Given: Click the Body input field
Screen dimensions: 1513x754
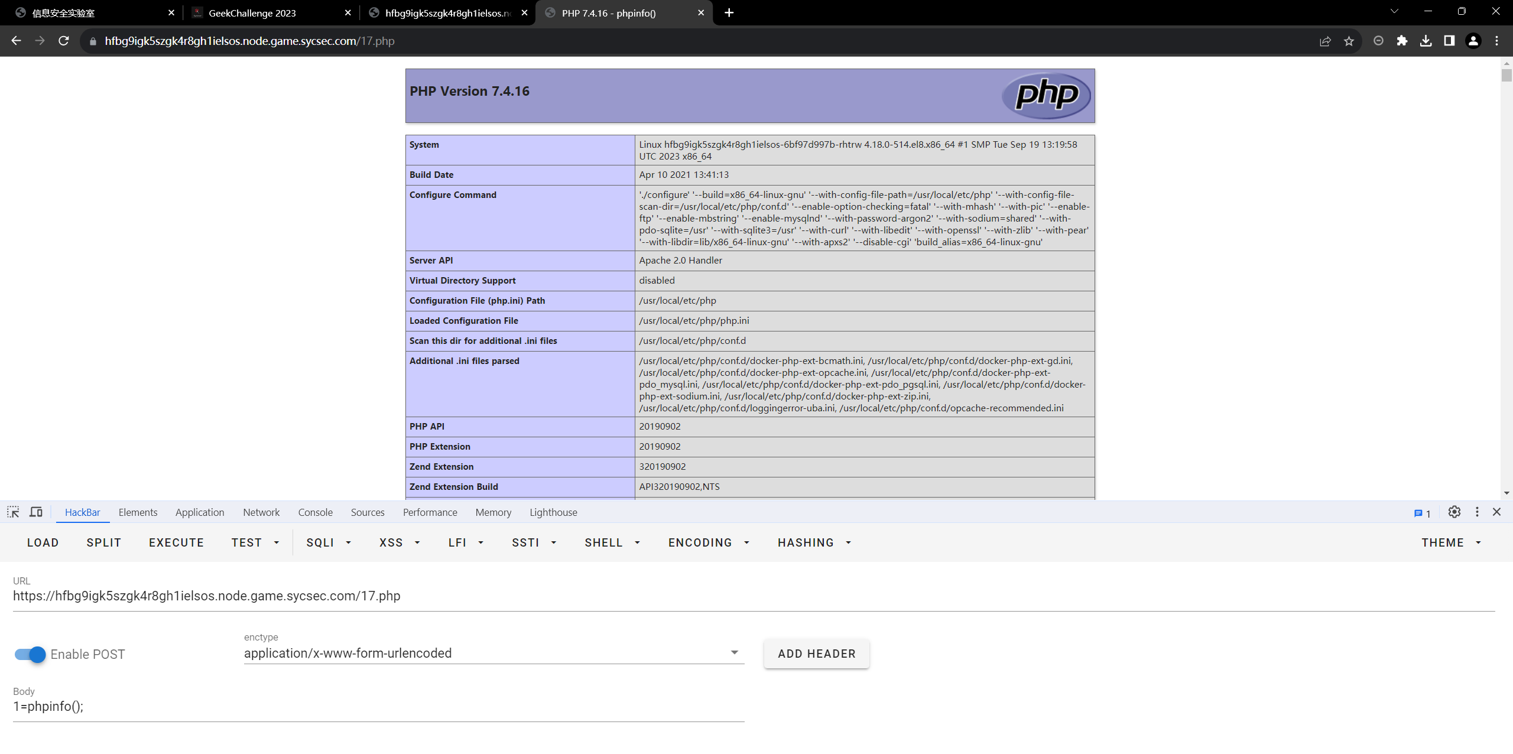Looking at the screenshot, I should (x=378, y=707).
